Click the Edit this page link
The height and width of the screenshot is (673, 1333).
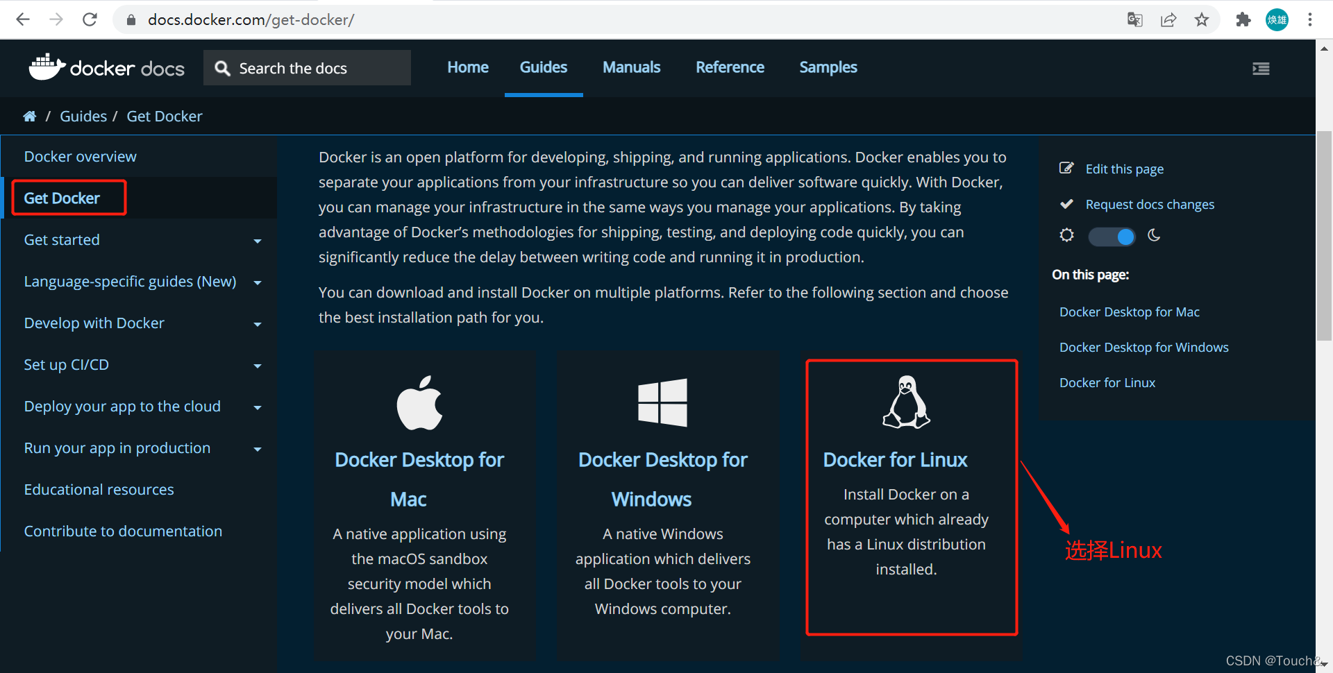click(x=1125, y=169)
